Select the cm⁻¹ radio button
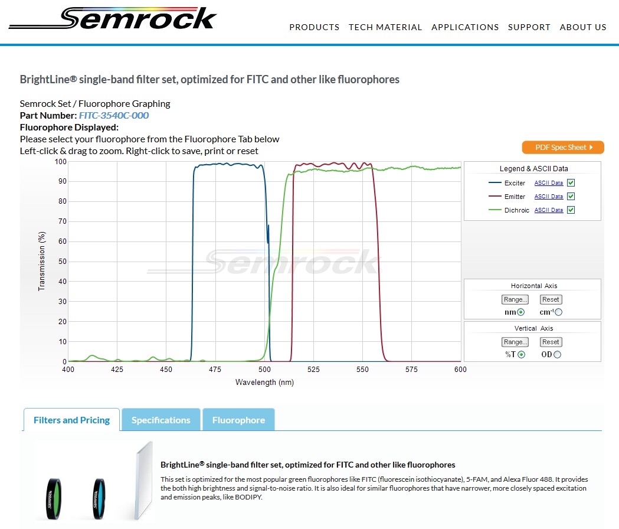The image size is (619, 529). 558,312
